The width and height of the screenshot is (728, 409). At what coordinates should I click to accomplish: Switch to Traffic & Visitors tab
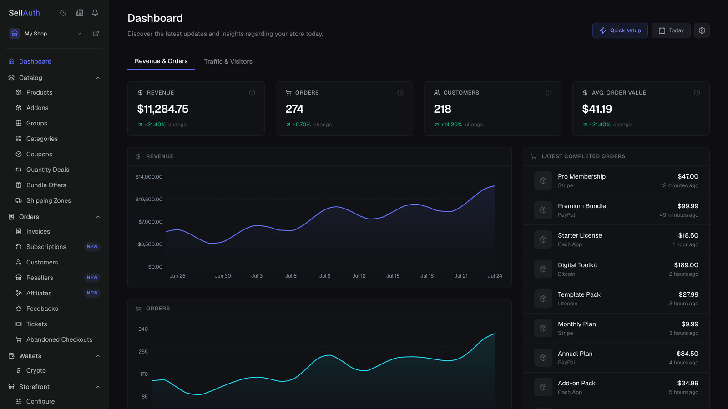pyautogui.click(x=228, y=61)
